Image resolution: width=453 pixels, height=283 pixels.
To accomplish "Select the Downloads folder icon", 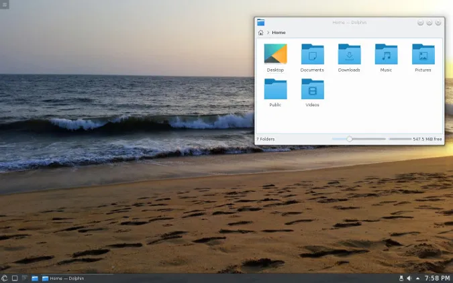I will (x=349, y=54).
